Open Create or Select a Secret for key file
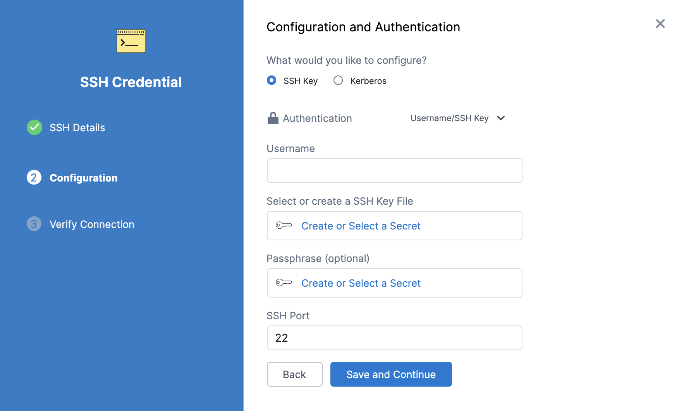The height and width of the screenshot is (411, 691). point(361,226)
